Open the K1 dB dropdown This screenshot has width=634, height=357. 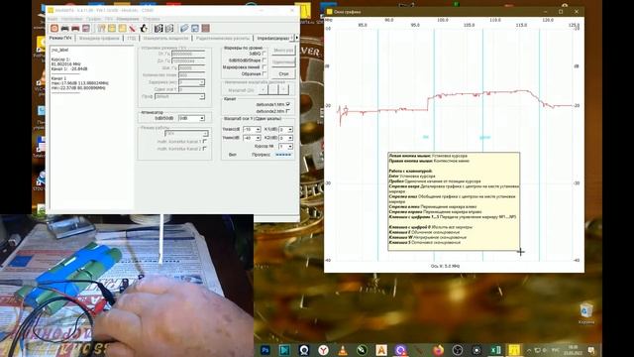click(286, 130)
